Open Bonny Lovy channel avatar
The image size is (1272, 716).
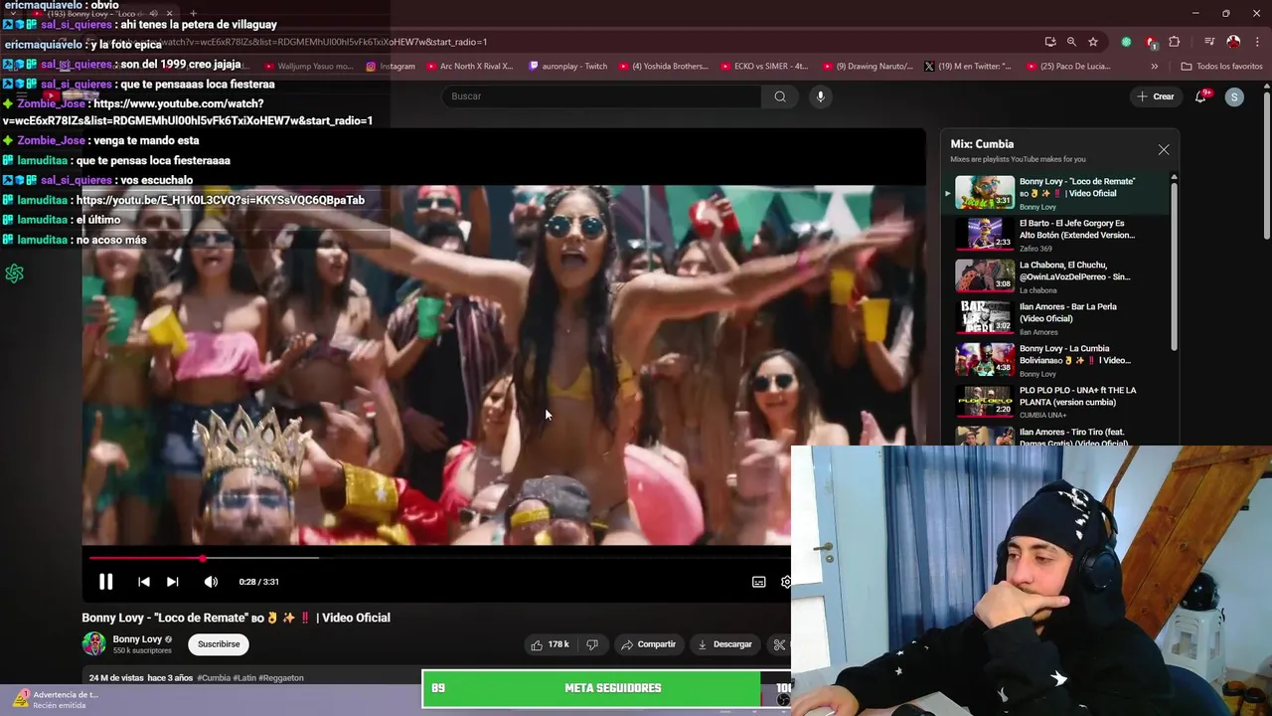coord(93,643)
